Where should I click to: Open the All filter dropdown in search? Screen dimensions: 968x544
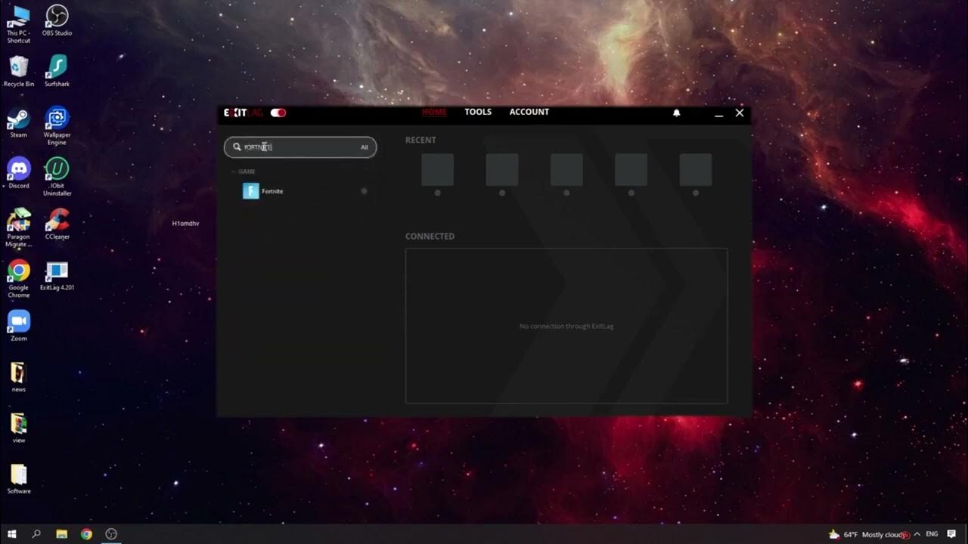pyautogui.click(x=364, y=147)
